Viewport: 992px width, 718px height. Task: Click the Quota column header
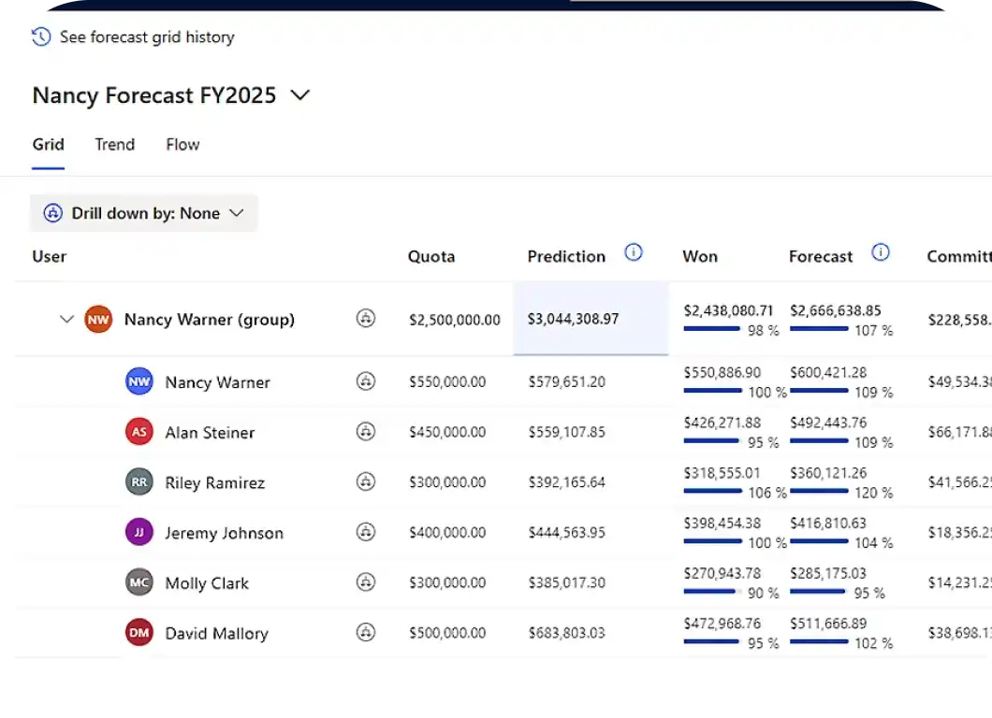click(x=431, y=256)
